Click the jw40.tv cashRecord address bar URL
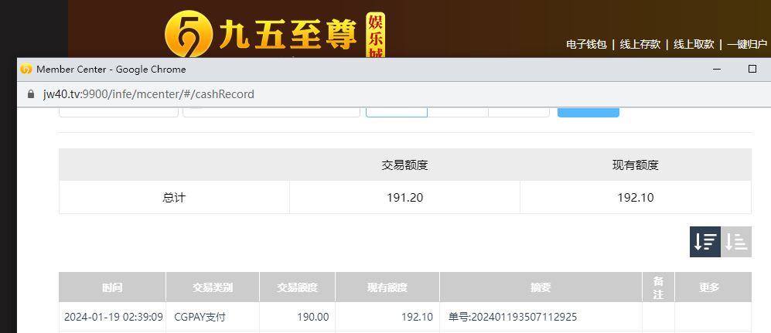Screen dimensions: 771x333 point(148,93)
